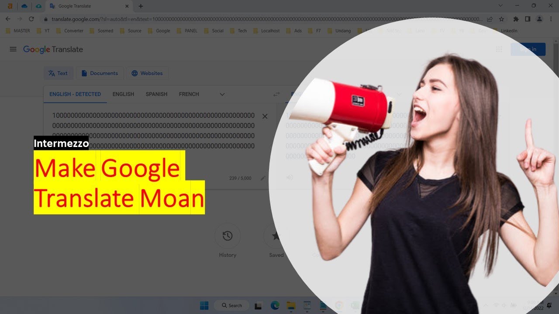Open the handwriting pencil input tool
Image resolution: width=559 pixels, height=314 pixels.
click(x=263, y=178)
